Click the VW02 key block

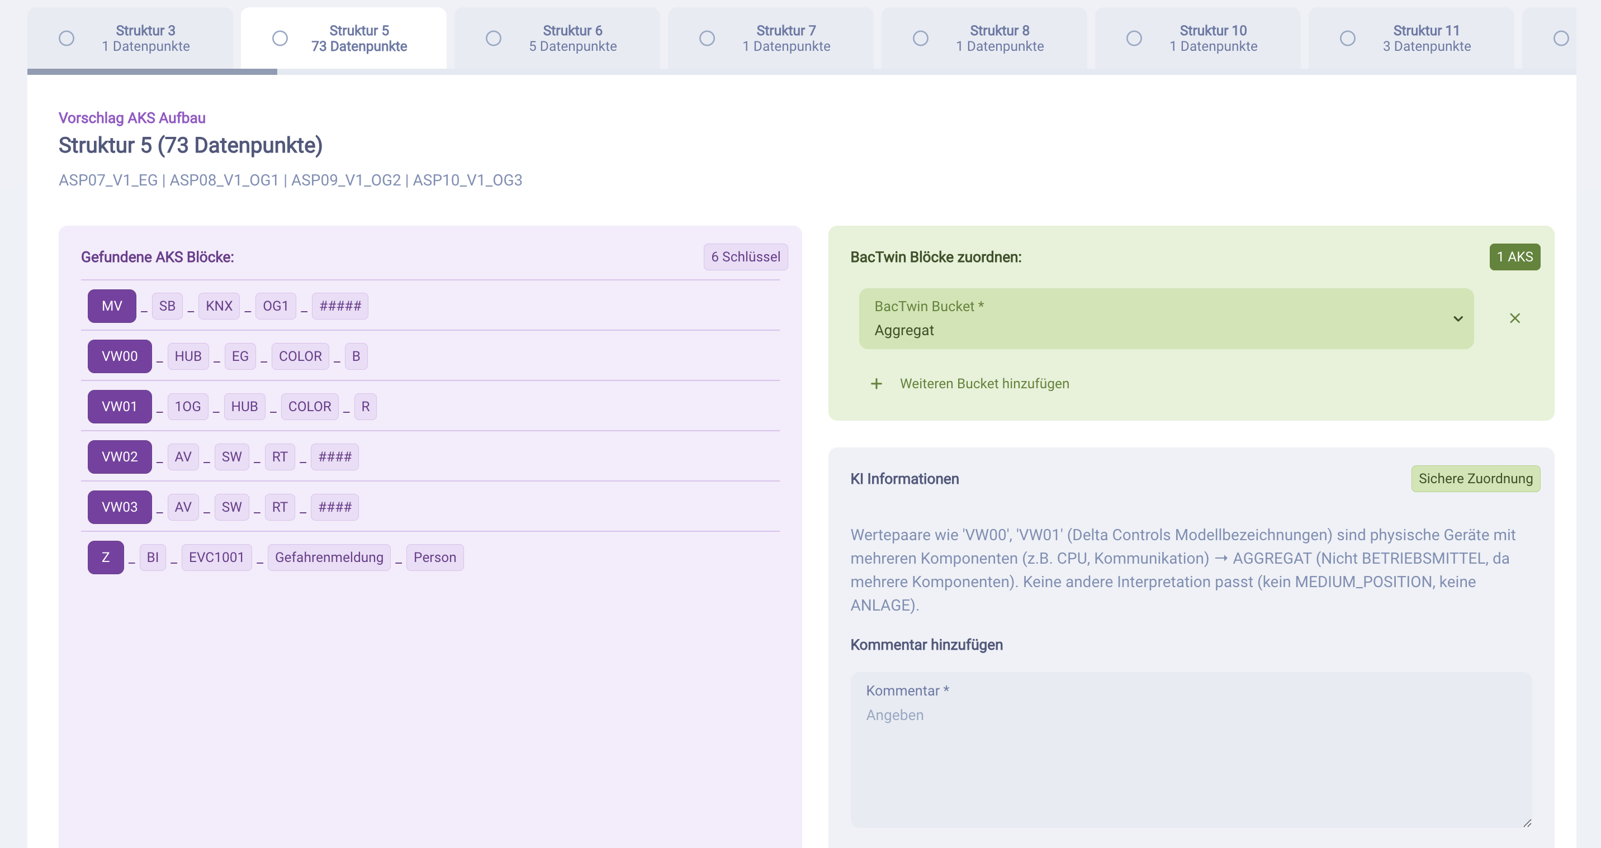pyautogui.click(x=119, y=457)
